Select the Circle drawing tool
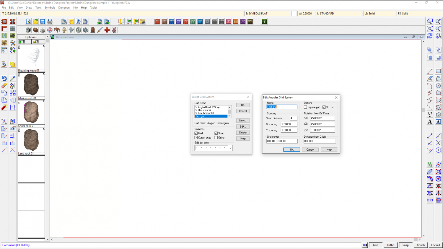 (438, 86)
